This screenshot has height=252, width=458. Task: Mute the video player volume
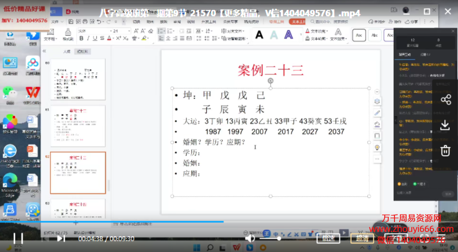pyautogui.click(x=249, y=239)
